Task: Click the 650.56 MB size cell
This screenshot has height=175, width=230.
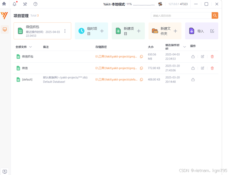Action: tap(152, 57)
